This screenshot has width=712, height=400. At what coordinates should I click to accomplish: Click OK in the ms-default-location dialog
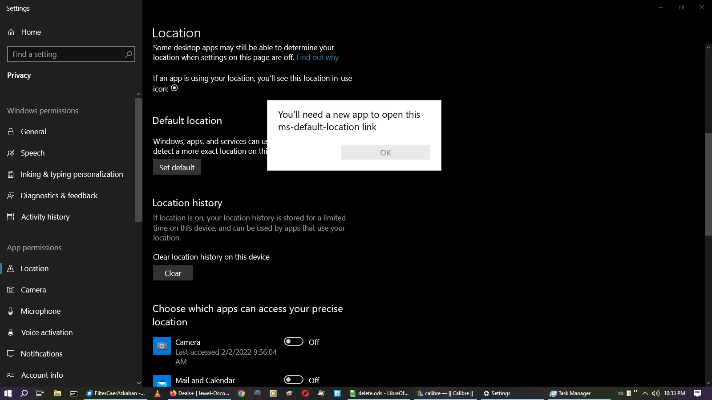point(385,152)
